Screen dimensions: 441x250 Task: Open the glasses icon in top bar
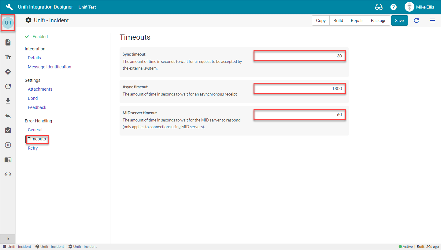[x=379, y=7]
